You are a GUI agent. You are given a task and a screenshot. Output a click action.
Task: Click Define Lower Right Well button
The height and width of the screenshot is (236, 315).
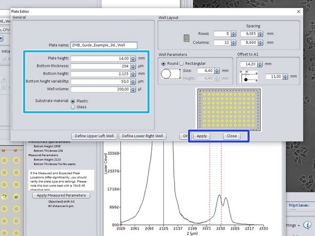pyautogui.click(x=143, y=136)
